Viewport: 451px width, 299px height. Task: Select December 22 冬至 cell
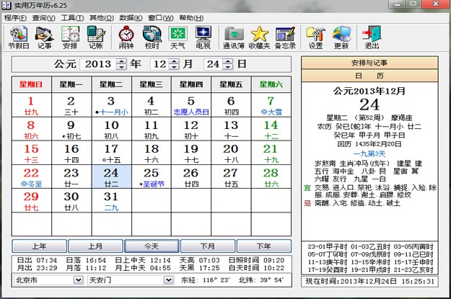click(31, 177)
